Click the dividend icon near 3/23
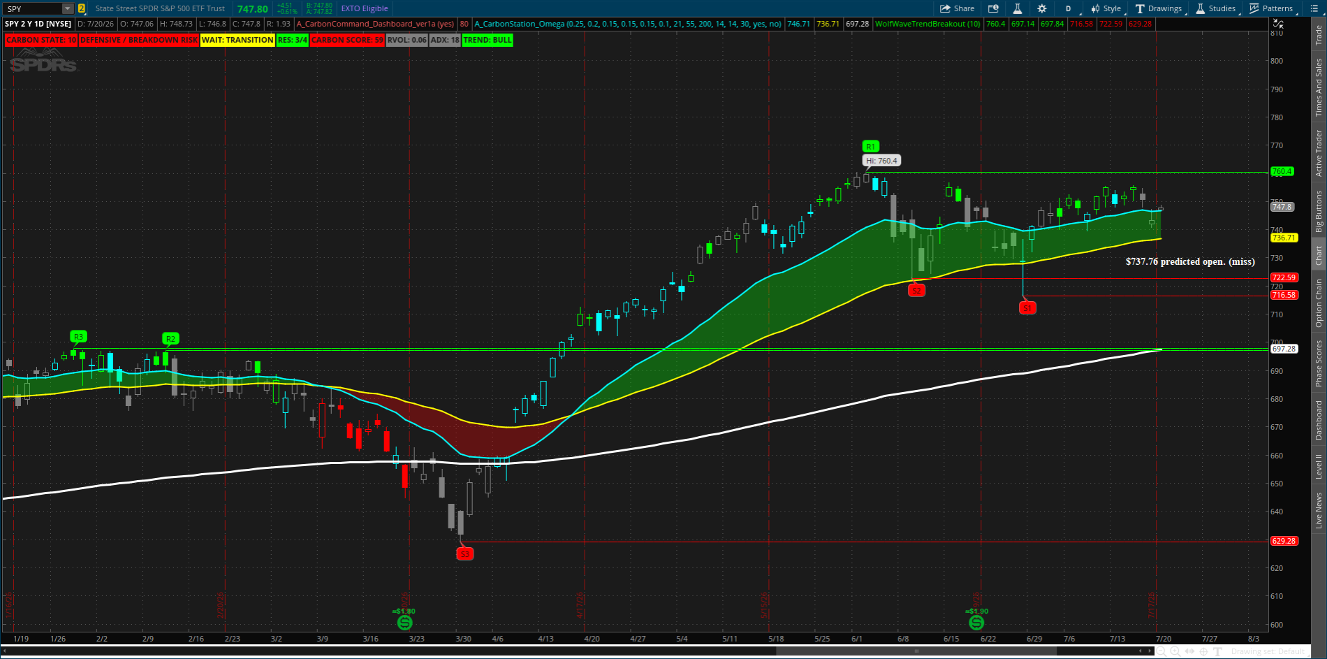This screenshot has height=659, width=1327. pyautogui.click(x=404, y=622)
